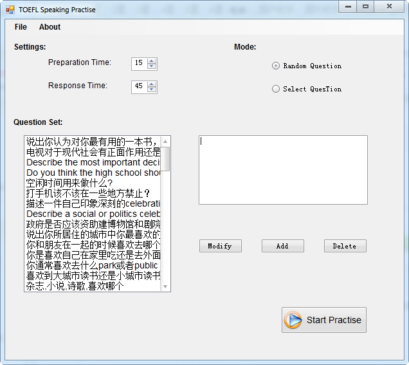Decrease Response Time with down arrow
409x365 pixels.
tap(152, 89)
